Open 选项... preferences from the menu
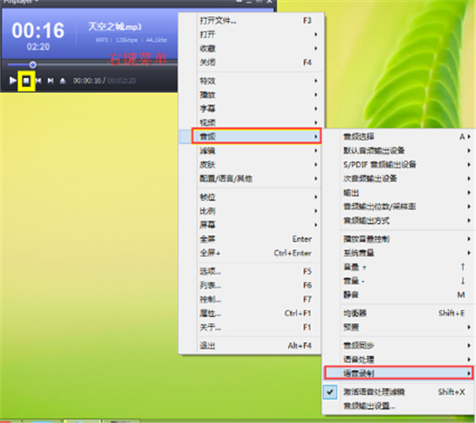 click(x=211, y=271)
